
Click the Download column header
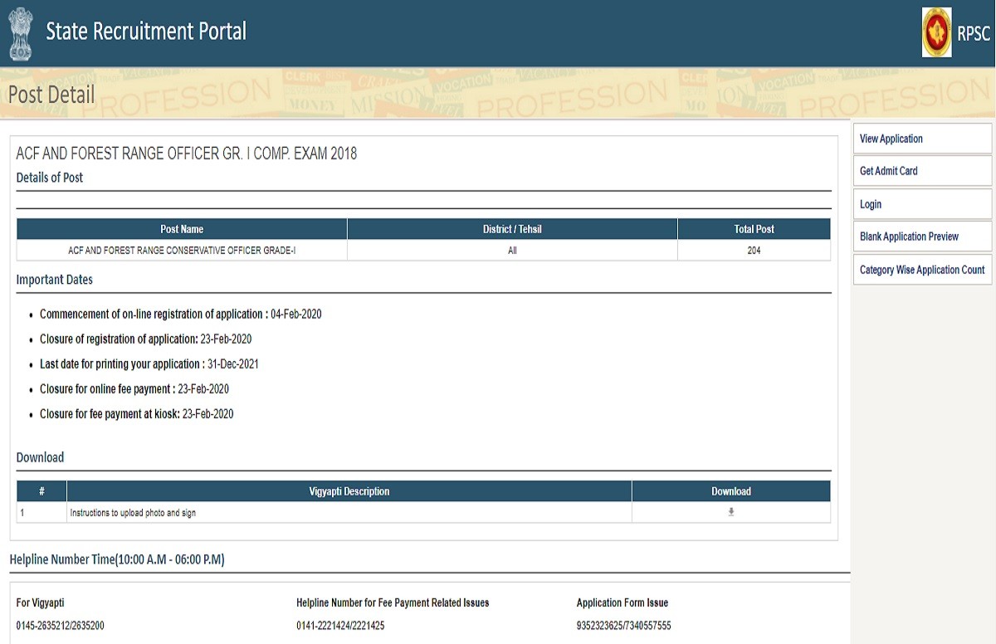tap(730, 491)
